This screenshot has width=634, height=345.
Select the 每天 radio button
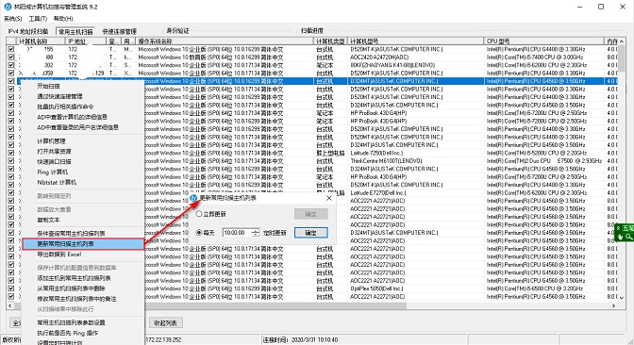[x=198, y=233]
